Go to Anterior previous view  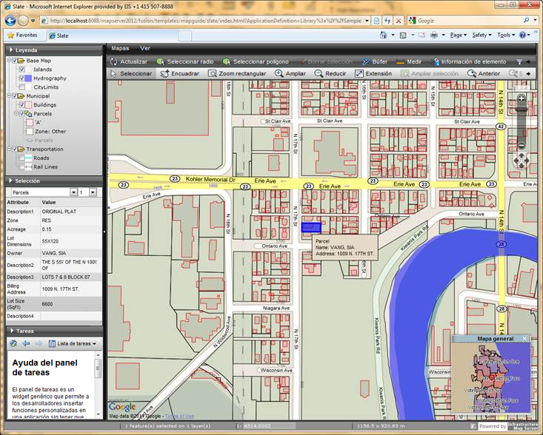click(x=484, y=73)
